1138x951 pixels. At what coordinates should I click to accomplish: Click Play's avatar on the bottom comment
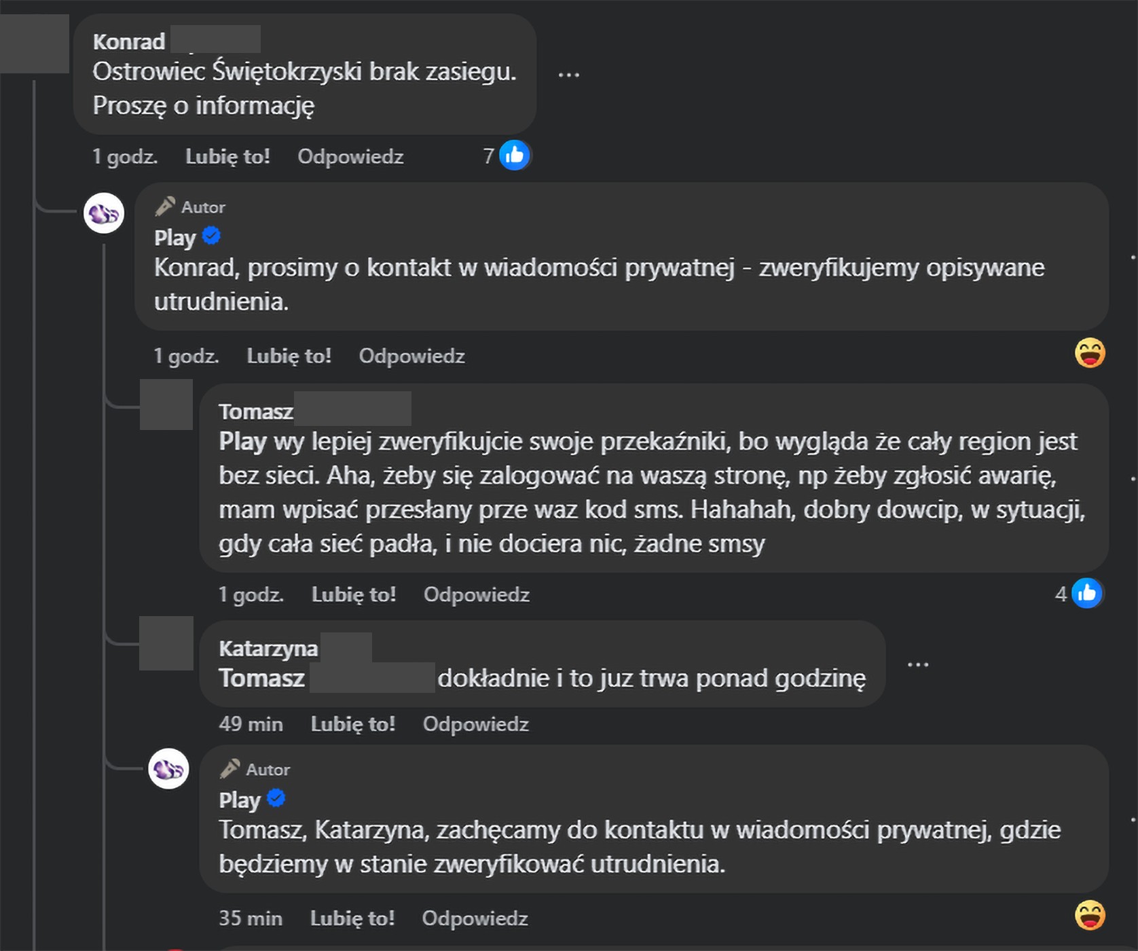pyautogui.click(x=170, y=770)
